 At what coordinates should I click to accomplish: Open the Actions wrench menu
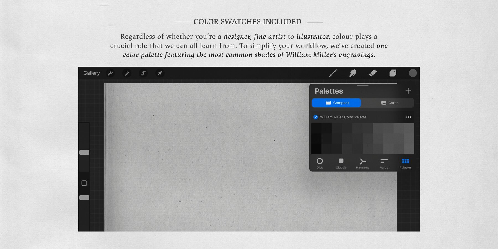tap(110, 73)
